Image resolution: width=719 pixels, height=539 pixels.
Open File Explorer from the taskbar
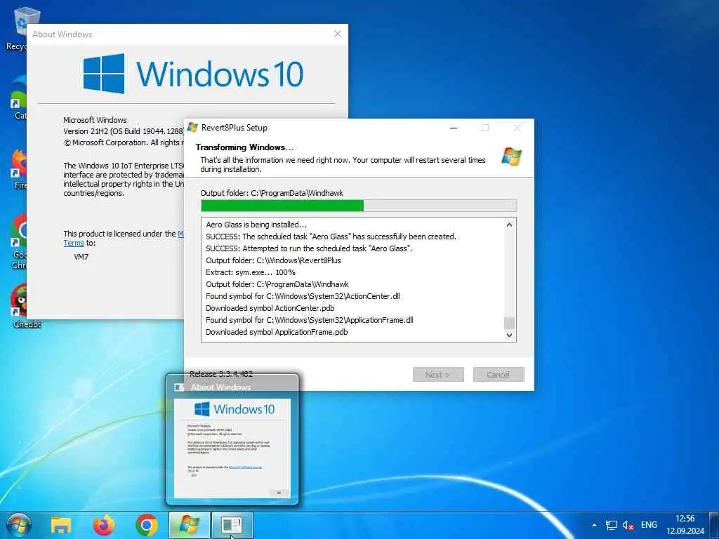(61, 525)
